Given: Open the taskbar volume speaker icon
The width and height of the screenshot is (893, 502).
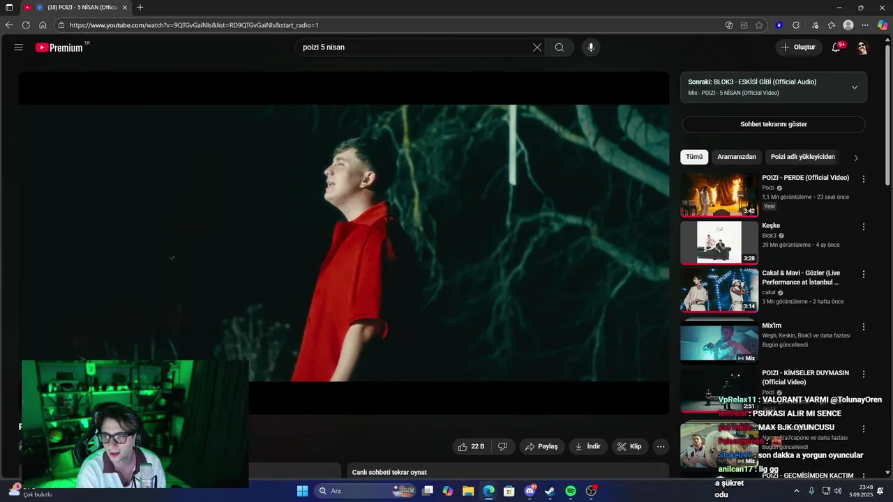Looking at the screenshot, I should (838, 491).
